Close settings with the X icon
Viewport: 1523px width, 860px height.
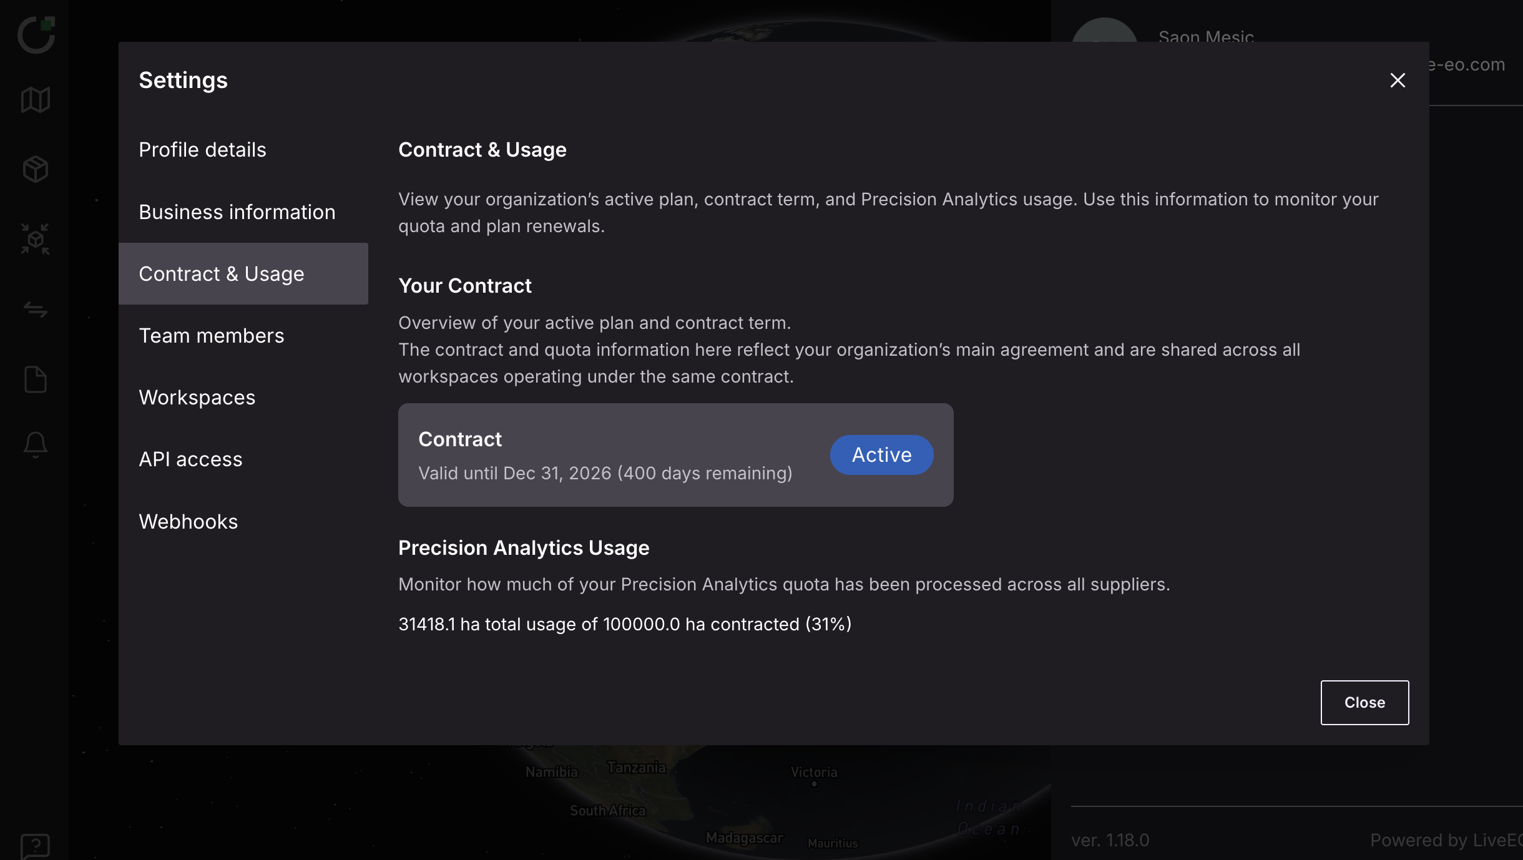tap(1398, 80)
